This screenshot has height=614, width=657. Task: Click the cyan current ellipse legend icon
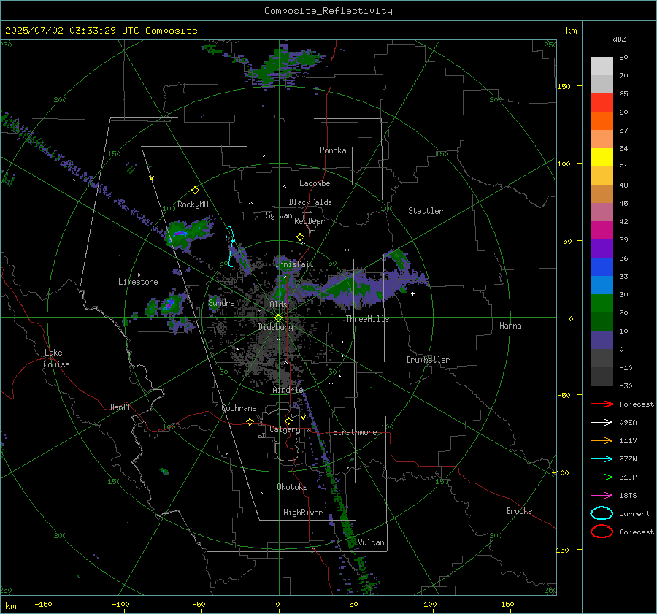click(602, 513)
